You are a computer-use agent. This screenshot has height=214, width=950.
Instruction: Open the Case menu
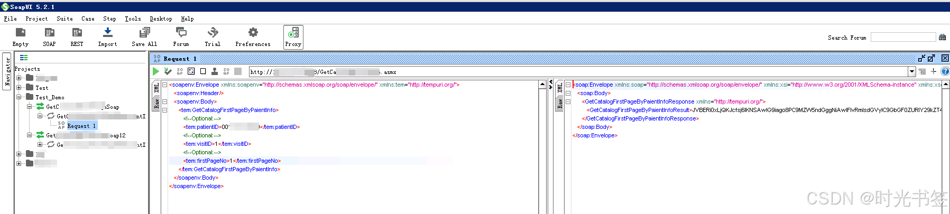coord(88,18)
